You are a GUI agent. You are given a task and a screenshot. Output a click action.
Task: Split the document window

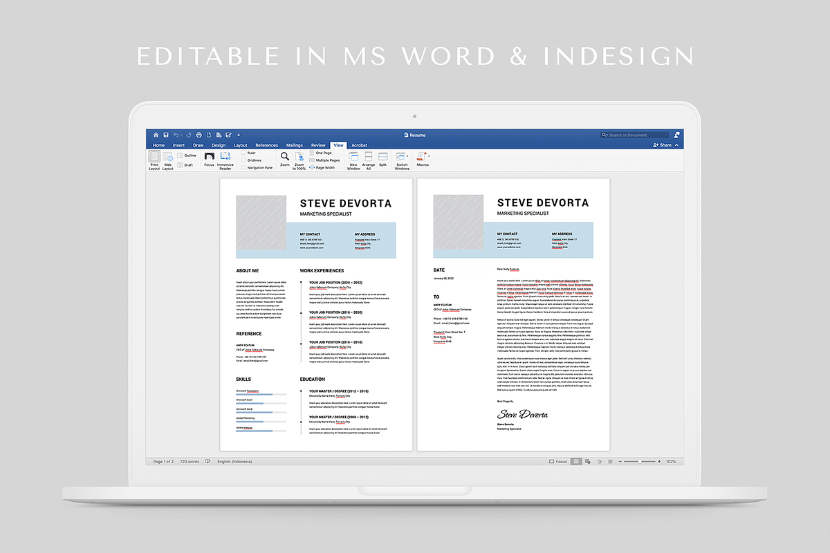382,160
